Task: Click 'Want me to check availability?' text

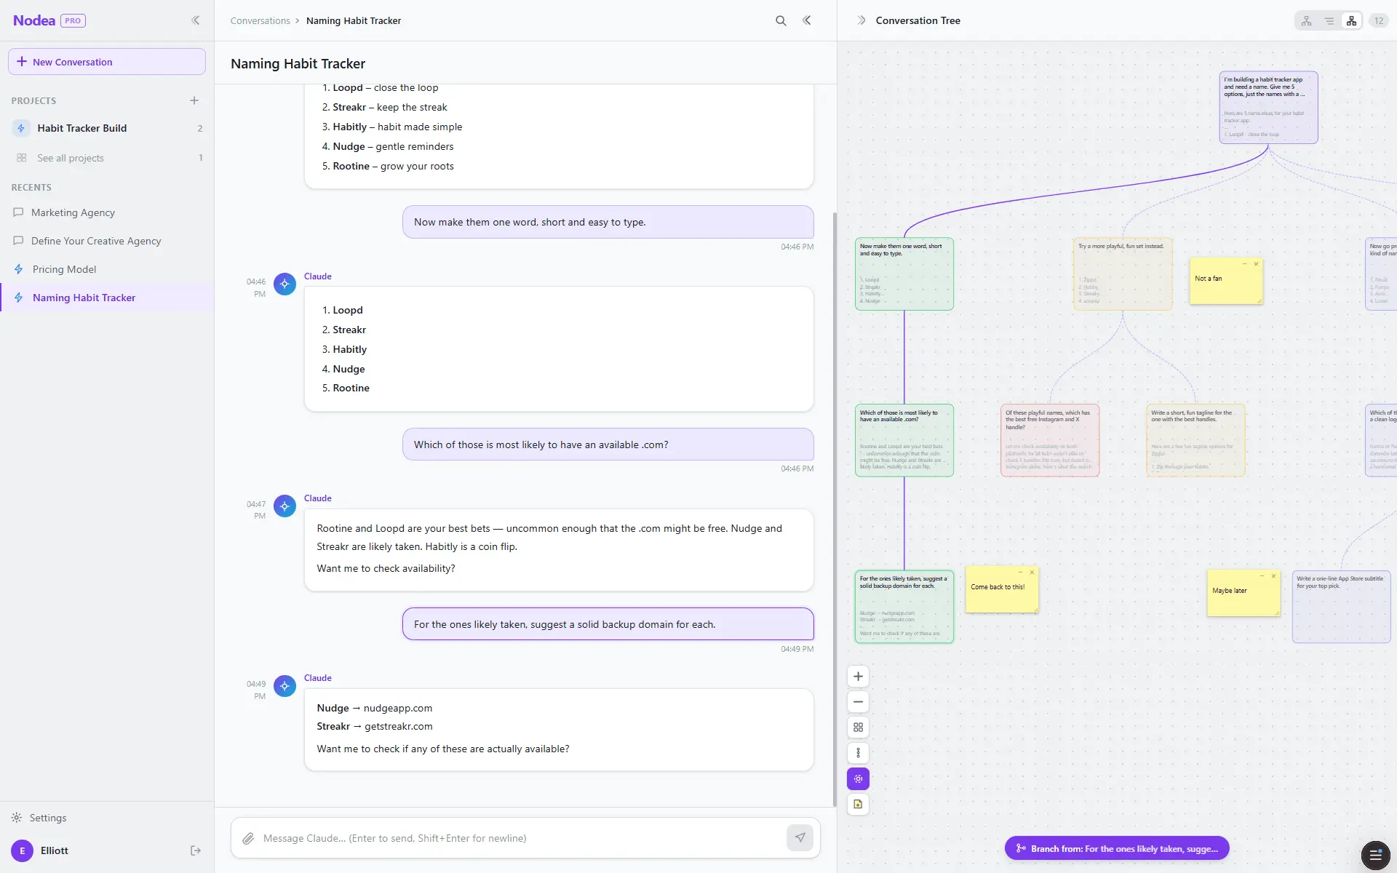Action: tap(386, 568)
